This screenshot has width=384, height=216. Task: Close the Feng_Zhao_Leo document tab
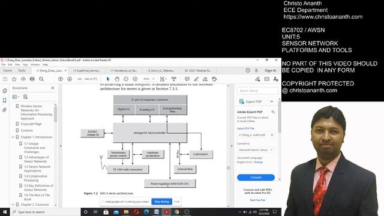click(x=65, y=71)
